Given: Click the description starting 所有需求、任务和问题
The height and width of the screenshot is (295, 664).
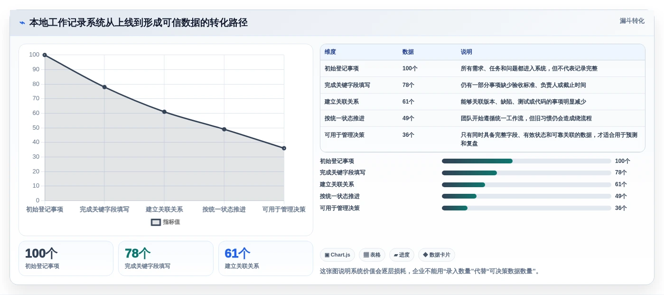Looking at the screenshot, I should (x=529, y=68).
